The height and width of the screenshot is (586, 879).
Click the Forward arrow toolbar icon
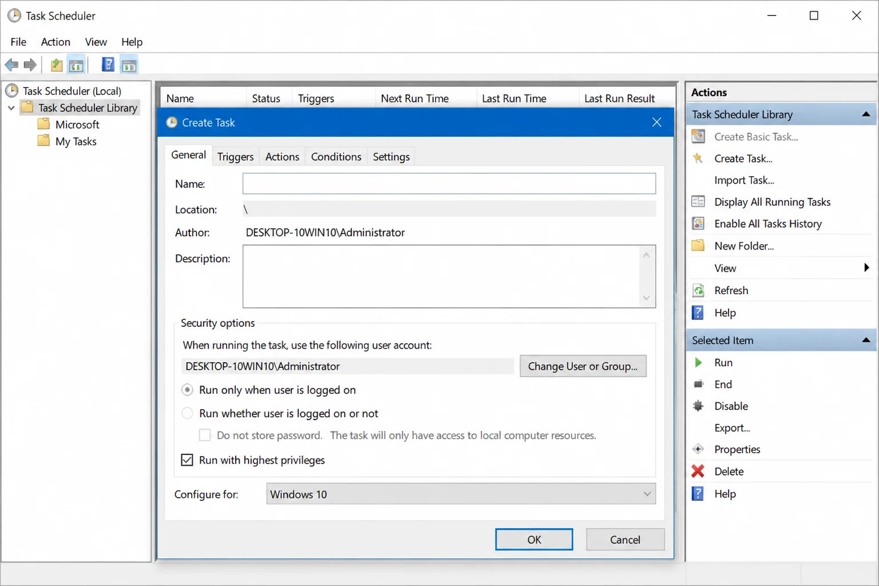30,65
